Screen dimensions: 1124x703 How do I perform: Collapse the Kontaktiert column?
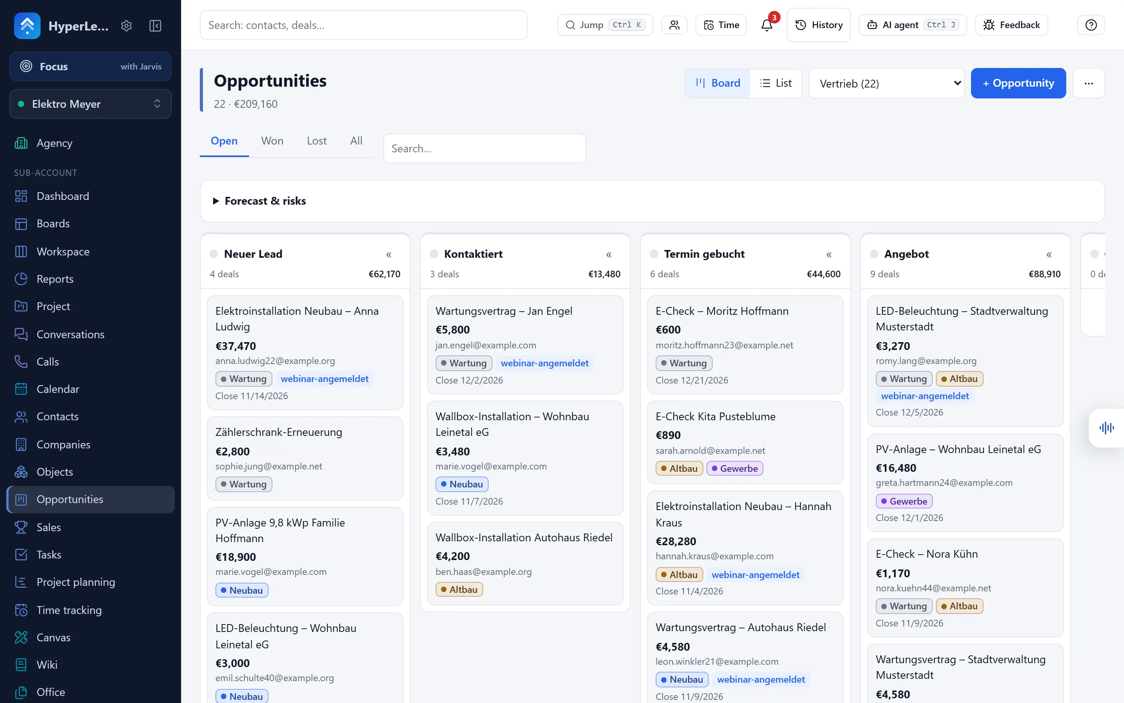[609, 254]
